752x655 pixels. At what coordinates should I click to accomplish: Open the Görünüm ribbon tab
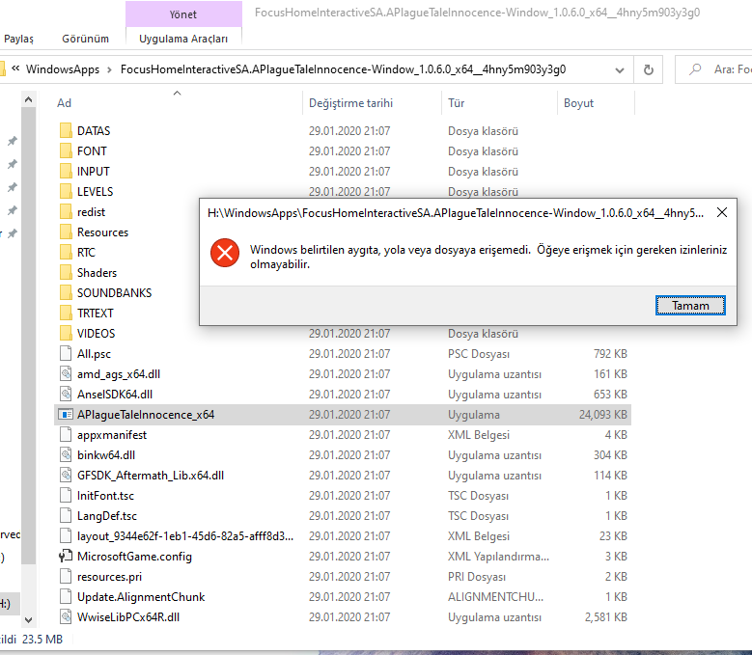pos(85,39)
